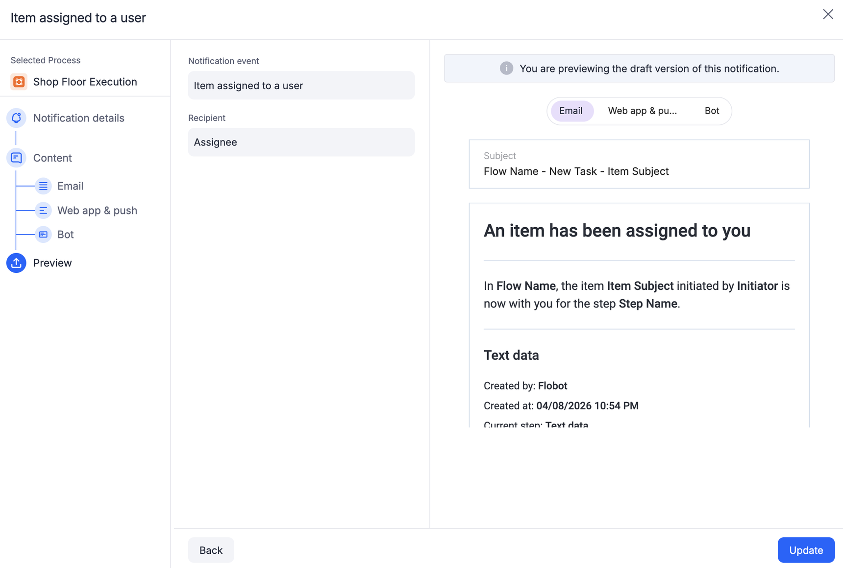Click the Web app & push icon

[x=43, y=211]
